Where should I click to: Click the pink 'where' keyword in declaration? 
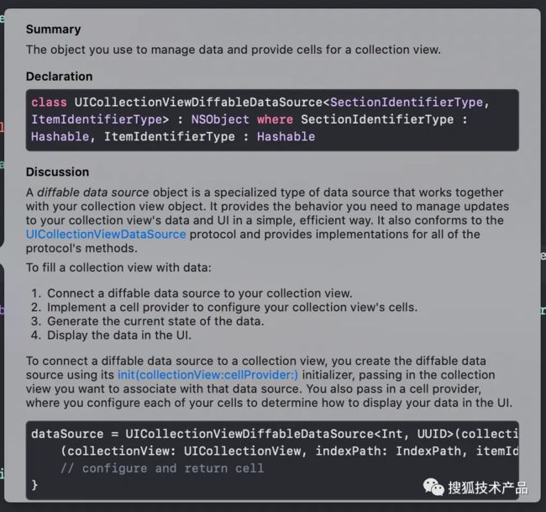(275, 119)
